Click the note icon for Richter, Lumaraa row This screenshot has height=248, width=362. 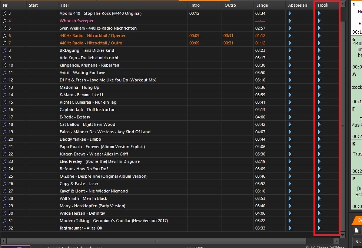4,102
